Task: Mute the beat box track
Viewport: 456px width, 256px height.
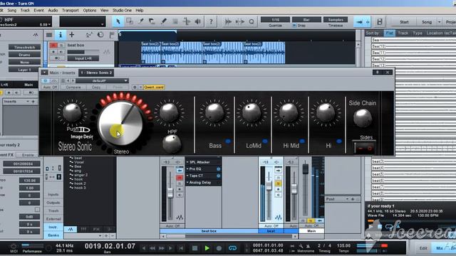Action: (x=53, y=46)
